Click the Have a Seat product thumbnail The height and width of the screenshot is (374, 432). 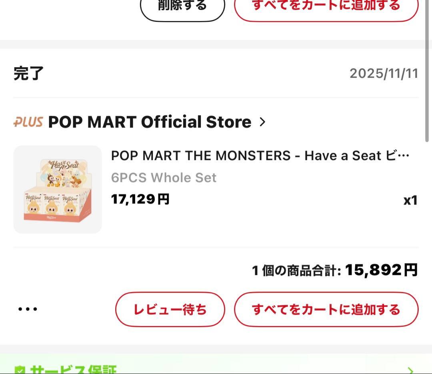tap(58, 189)
